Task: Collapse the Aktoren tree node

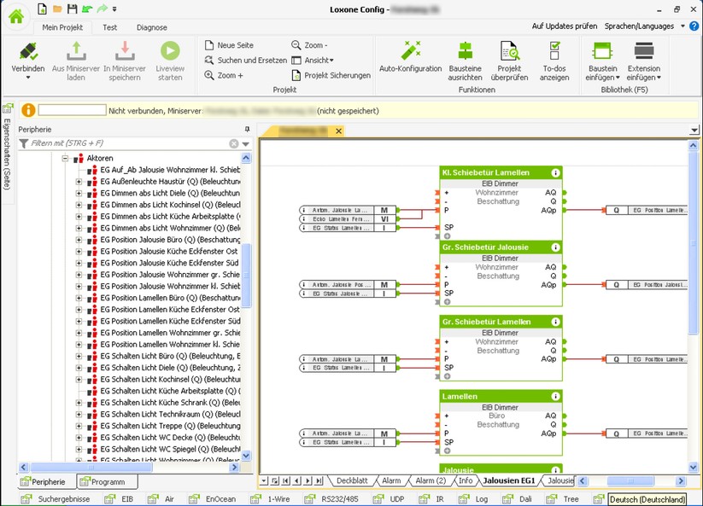Action: [66, 158]
